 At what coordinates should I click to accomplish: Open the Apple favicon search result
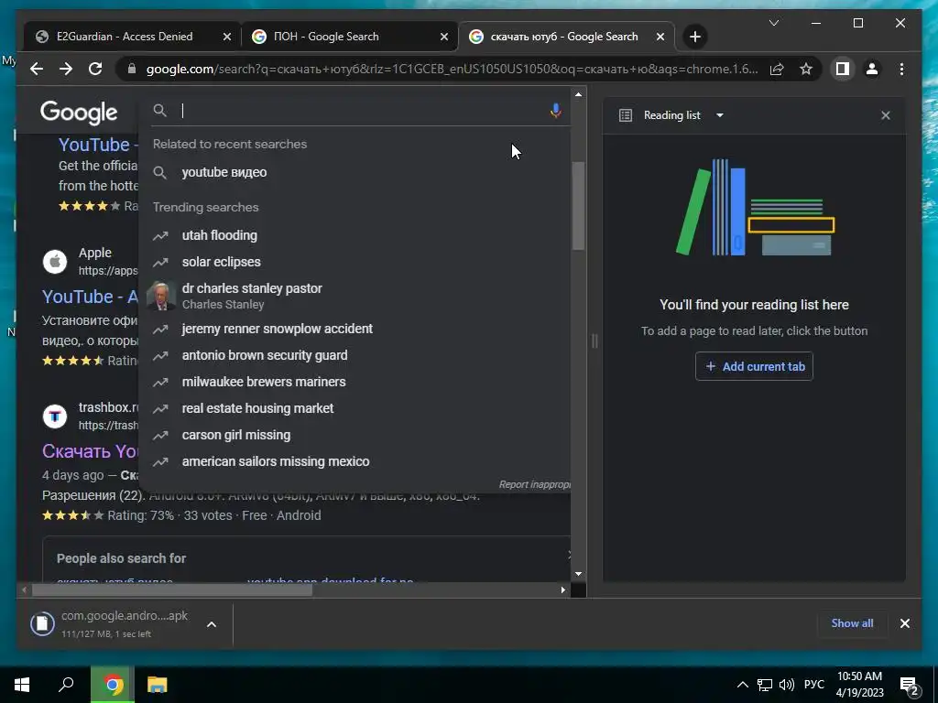click(x=55, y=261)
